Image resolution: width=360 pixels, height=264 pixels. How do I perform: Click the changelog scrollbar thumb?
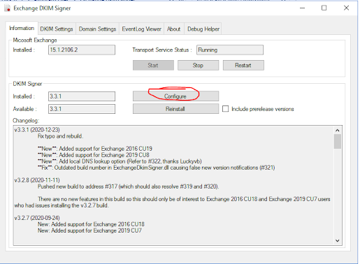coord(338,141)
